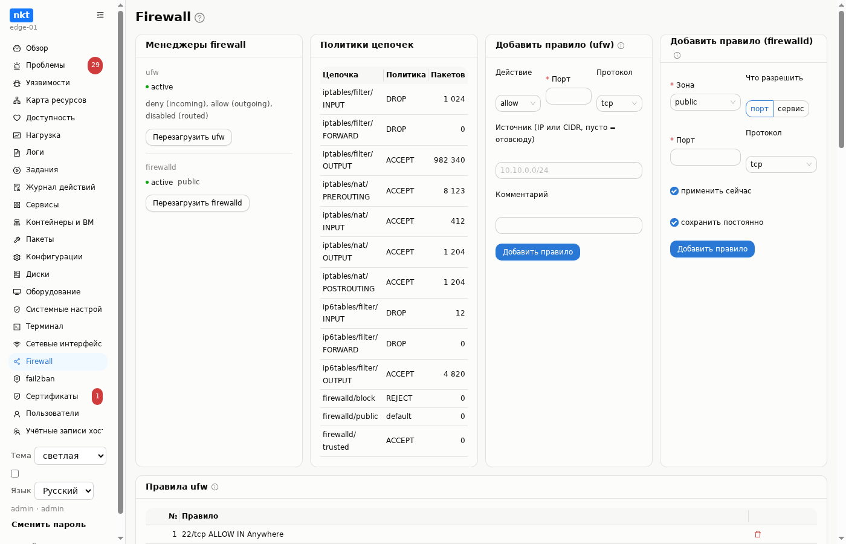Click Перезагрузить ufw button
This screenshot has height=544, width=846.
point(189,137)
